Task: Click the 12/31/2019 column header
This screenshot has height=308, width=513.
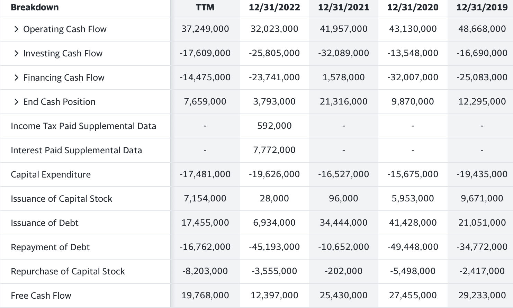Action: [481, 7]
